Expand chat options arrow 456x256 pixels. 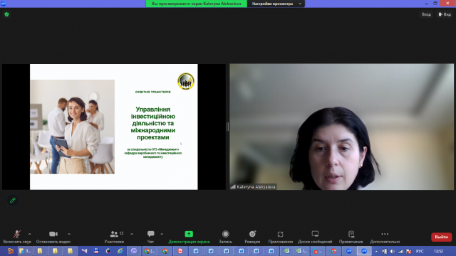tap(162, 234)
